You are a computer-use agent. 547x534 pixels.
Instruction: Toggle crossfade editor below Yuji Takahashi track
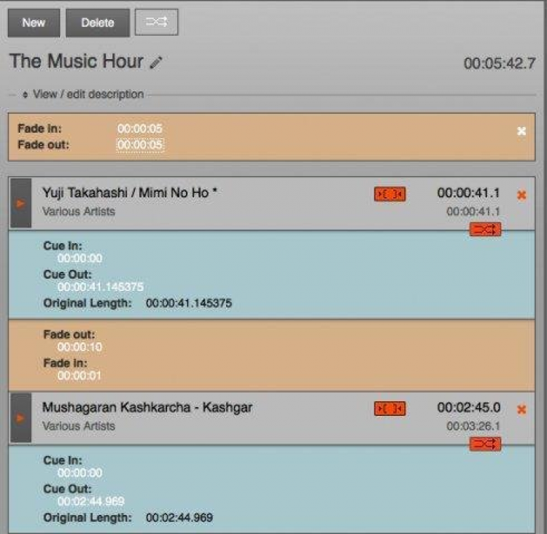point(485,230)
